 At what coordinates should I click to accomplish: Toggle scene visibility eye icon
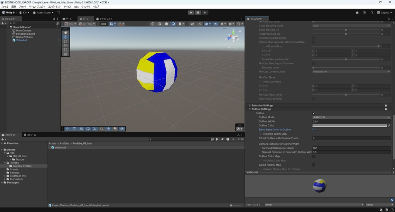click(x=215, y=24)
